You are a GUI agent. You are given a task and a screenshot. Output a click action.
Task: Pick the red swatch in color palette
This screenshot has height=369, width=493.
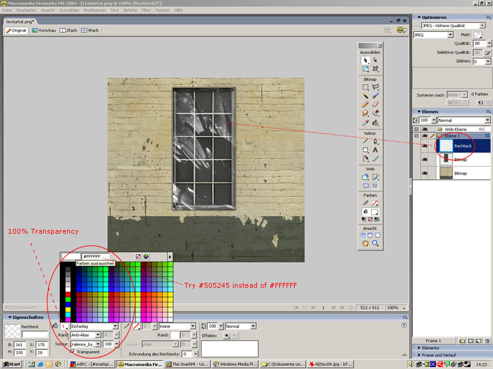tap(68, 296)
